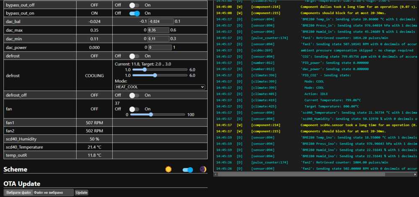This screenshot has height=197, width=419.
Task: Click the defrost low target temperature slider
Action: pos(160,69)
